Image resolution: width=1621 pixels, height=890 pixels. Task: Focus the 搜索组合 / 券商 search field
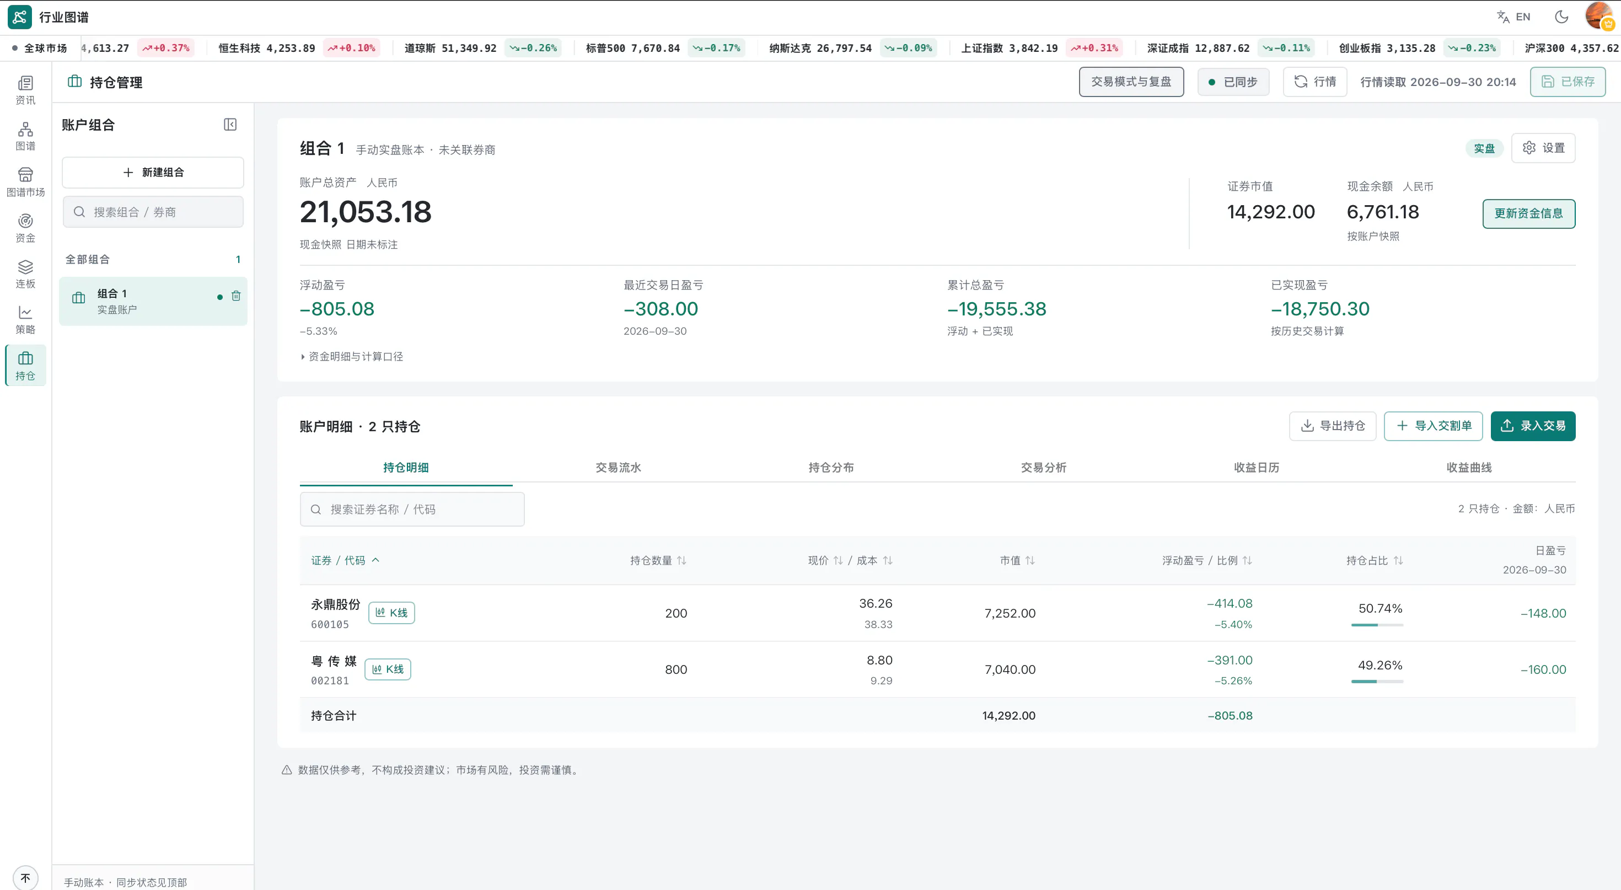pyautogui.click(x=153, y=212)
